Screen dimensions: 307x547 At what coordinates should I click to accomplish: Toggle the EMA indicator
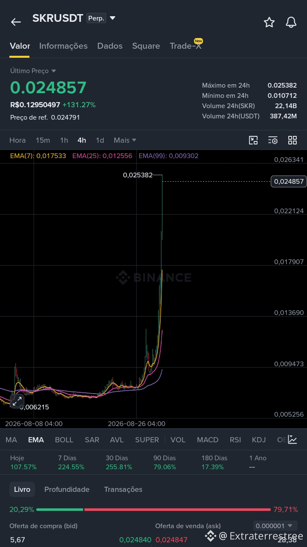36,440
